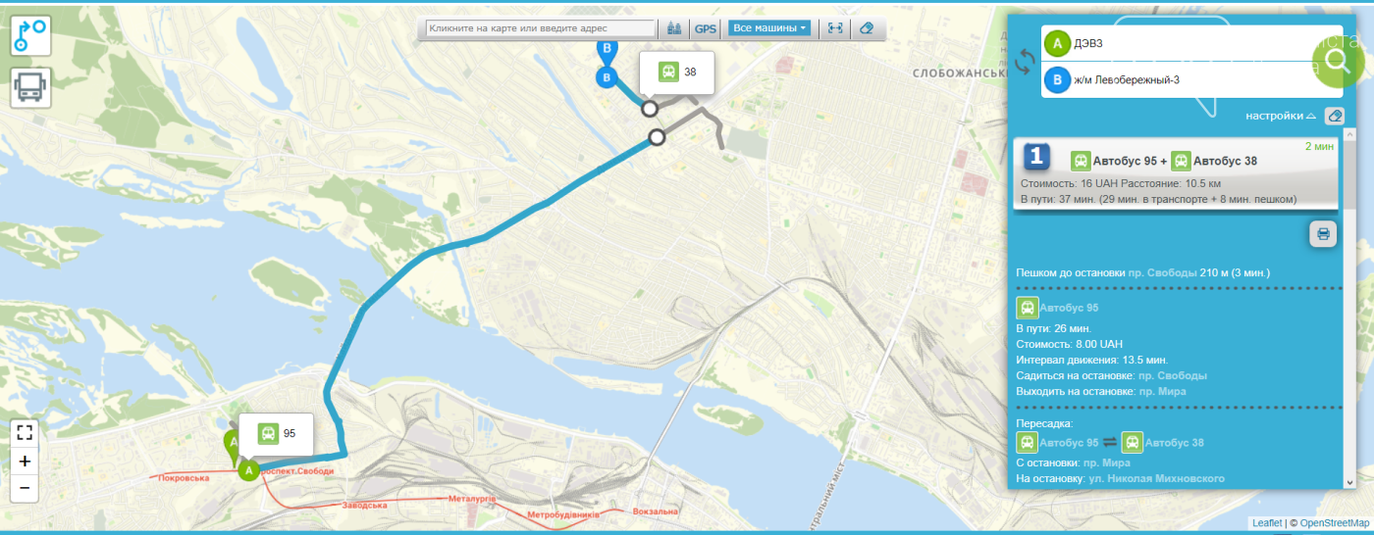Switch to the bus transport view icon
The height and width of the screenshot is (535, 1374).
tap(30, 88)
